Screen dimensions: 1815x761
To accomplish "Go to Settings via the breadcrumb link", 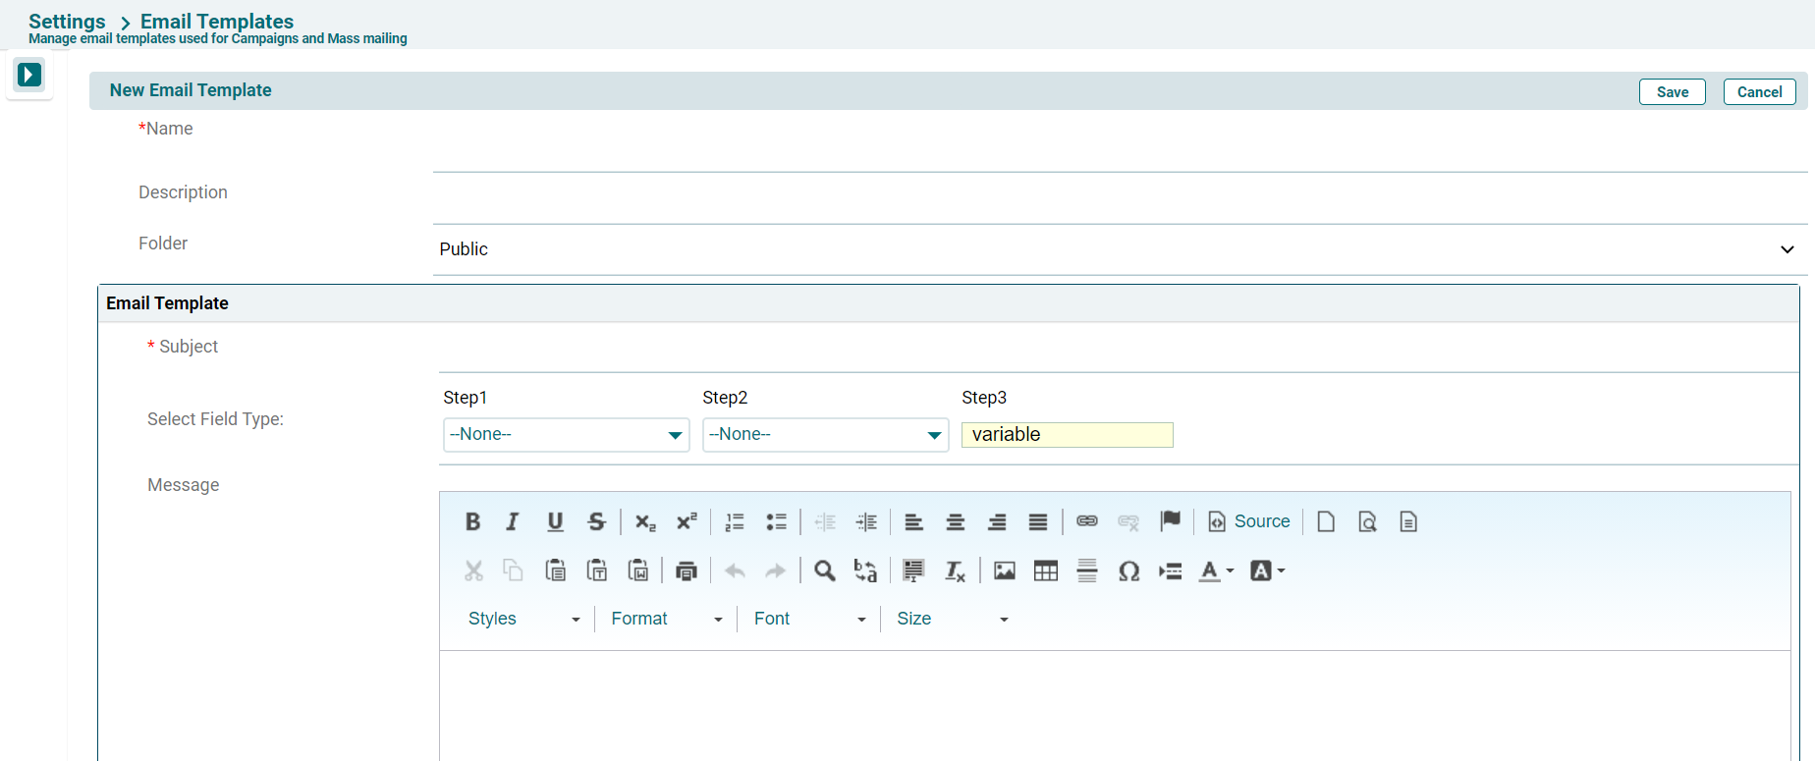I will tap(67, 21).
